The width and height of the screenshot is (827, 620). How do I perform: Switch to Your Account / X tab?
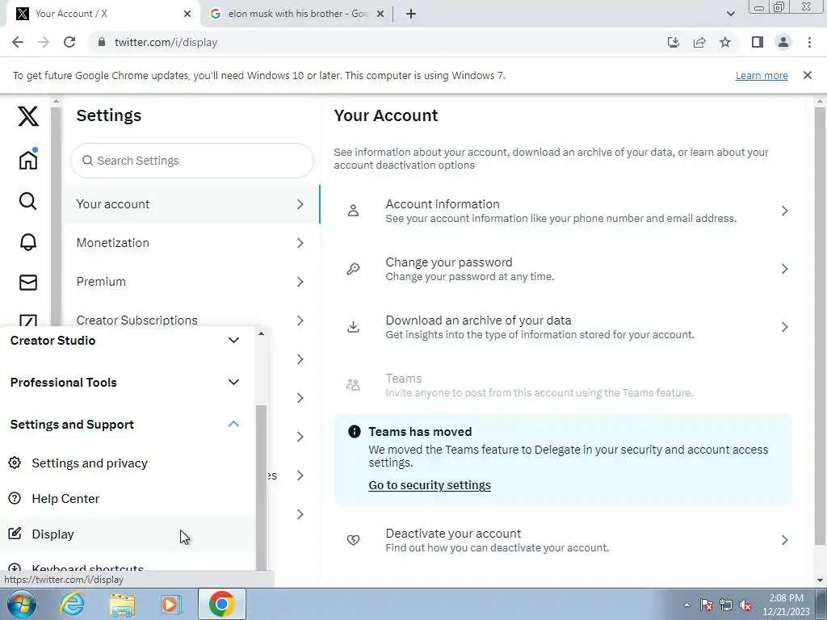100,14
